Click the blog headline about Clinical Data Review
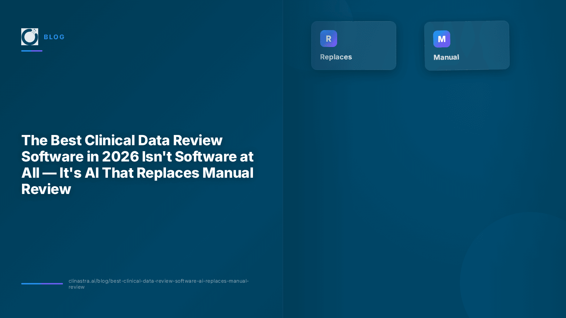This screenshot has width=566, height=318. click(138, 165)
